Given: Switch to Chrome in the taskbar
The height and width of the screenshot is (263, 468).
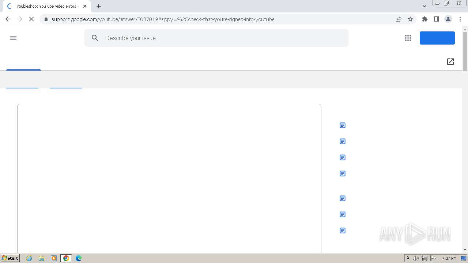Looking at the screenshot, I should tap(66, 258).
